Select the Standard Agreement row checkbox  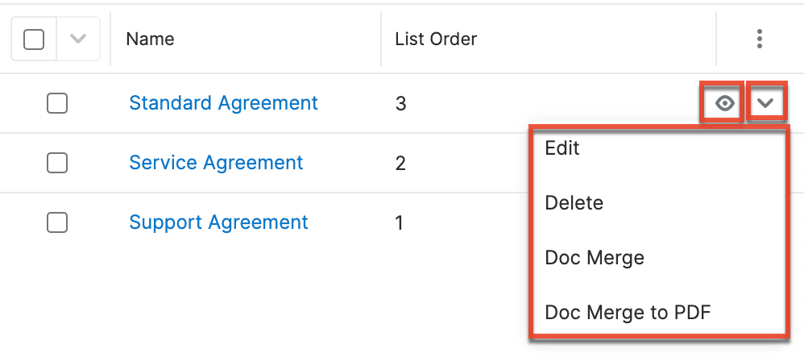click(57, 103)
